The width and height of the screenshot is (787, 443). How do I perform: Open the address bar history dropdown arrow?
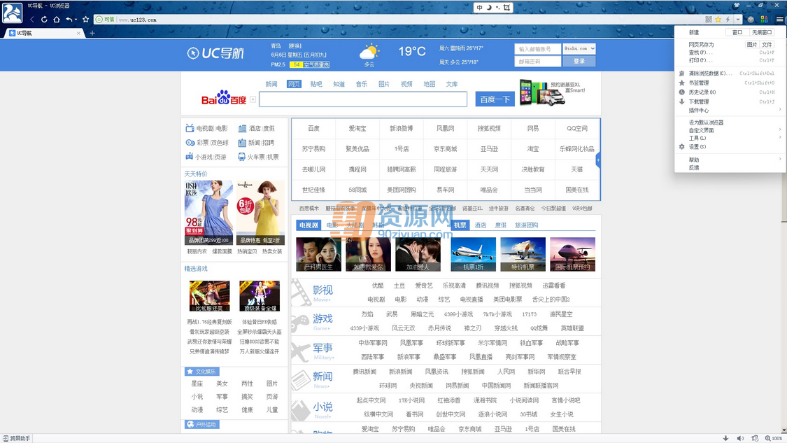pyautogui.click(x=738, y=20)
